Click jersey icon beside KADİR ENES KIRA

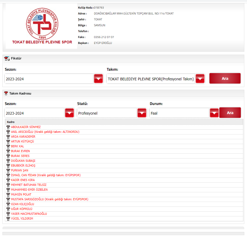coord(8,180)
